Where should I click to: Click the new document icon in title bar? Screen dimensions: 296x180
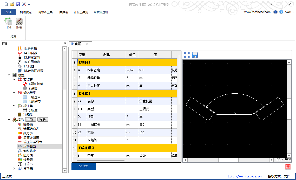click(6, 4)
